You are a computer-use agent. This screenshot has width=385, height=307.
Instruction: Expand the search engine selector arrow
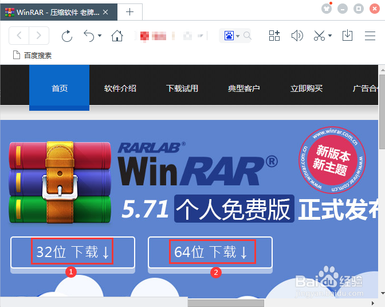[238, 36]
